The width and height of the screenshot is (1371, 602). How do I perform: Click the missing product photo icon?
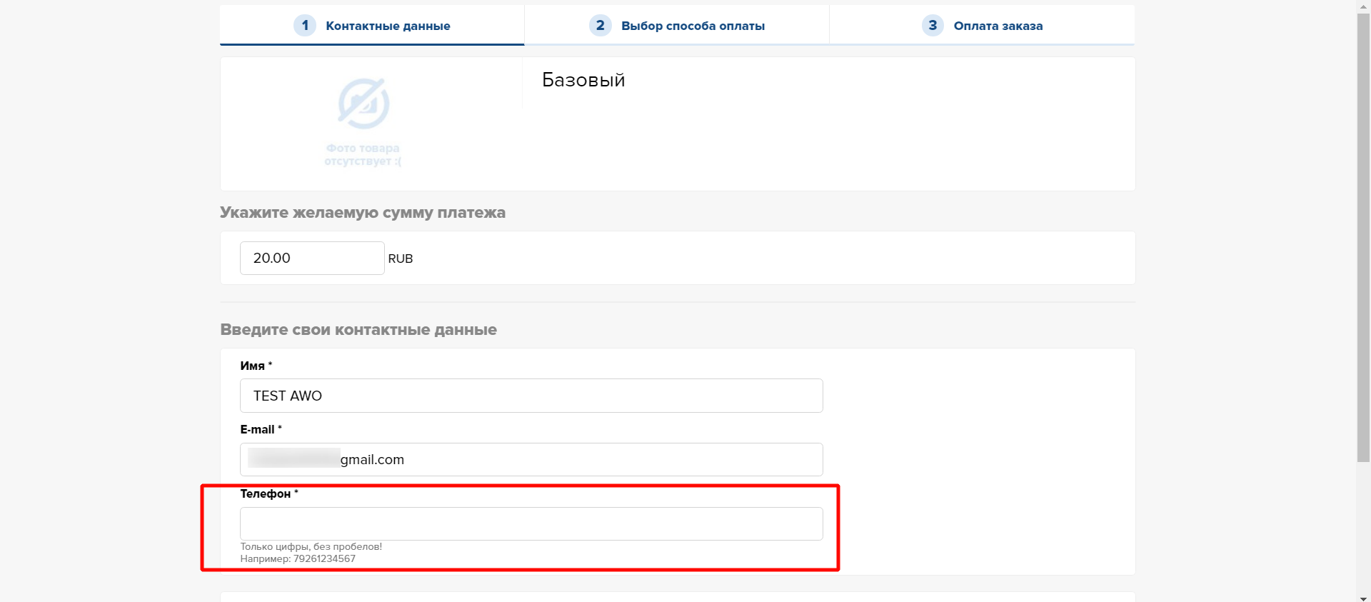363,104
